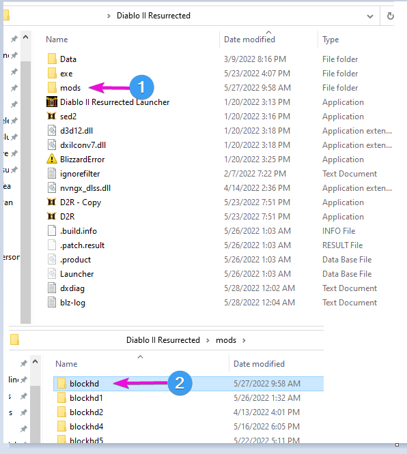Open the address bar history dropdown
Screen dimensions: 407x454
pyautogui.click(x=370, y=16)
